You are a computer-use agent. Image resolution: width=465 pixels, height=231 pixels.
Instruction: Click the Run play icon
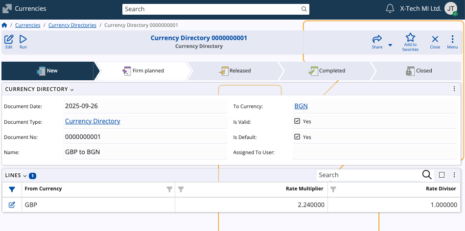[23, 40]
